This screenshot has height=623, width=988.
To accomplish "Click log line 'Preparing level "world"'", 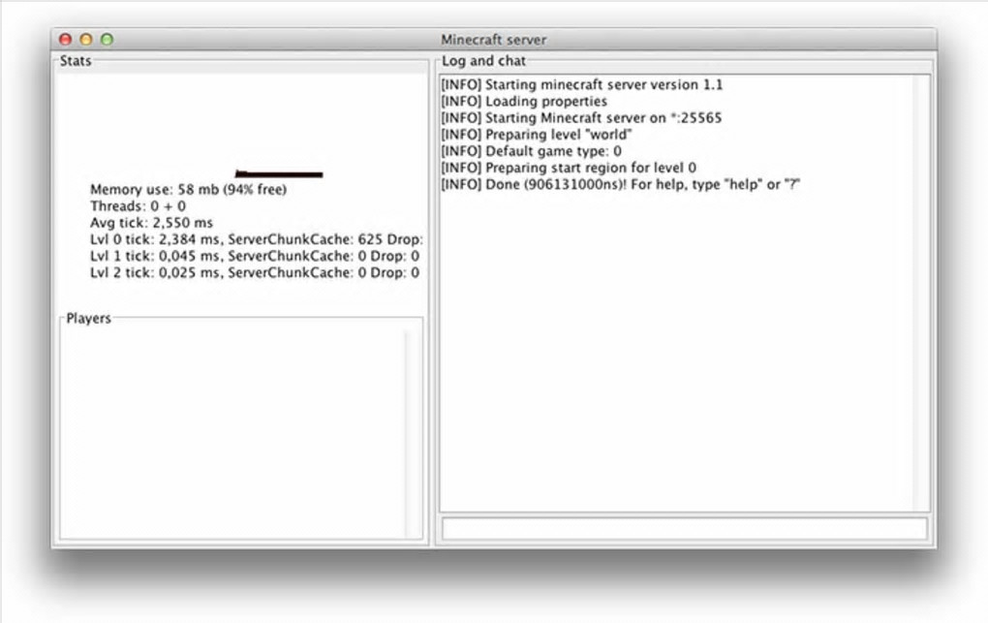I will pos(537,135).
